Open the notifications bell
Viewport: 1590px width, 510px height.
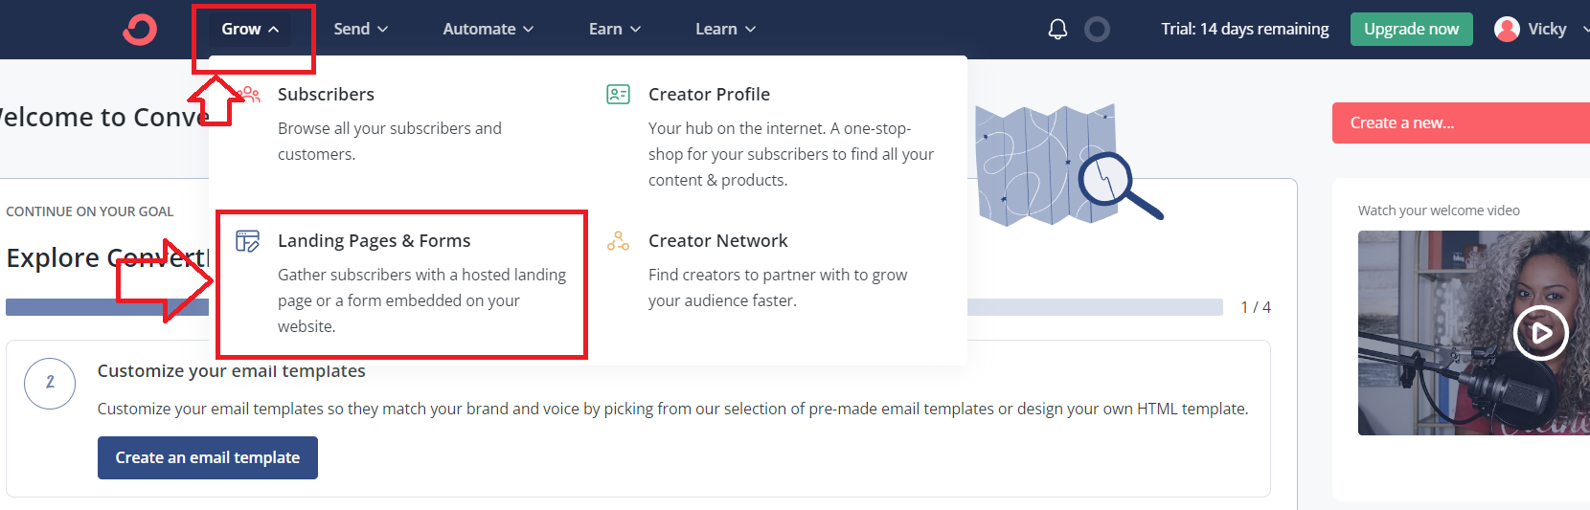1057,30
